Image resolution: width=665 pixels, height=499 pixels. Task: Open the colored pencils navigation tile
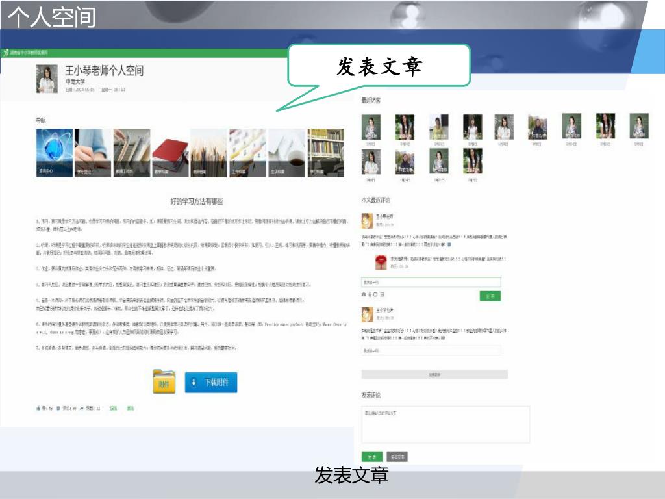click(x=208, y=153)
